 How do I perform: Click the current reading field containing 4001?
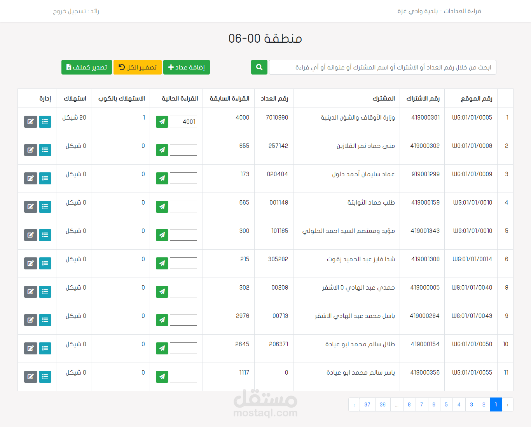click(x=183, y=122)
